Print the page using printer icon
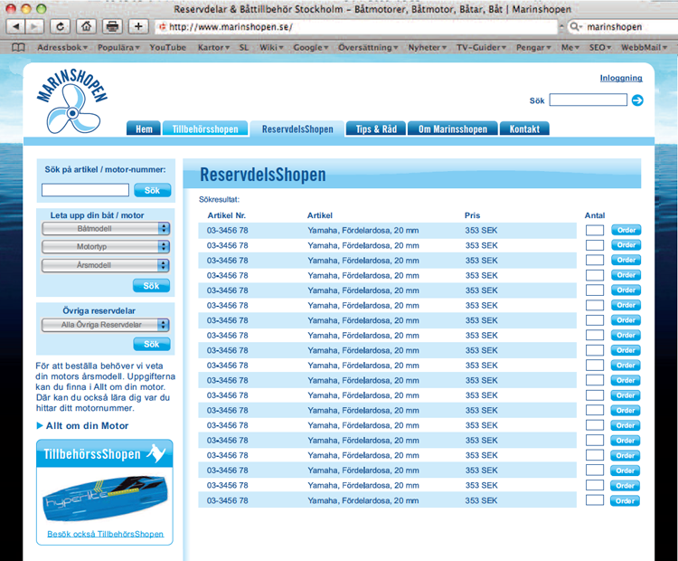This screenshot has width=678, height=561. tap(112, 26)
